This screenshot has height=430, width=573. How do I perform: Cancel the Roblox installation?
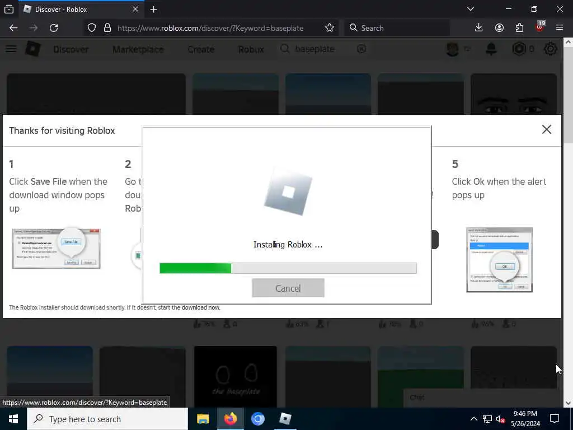point(288,288)
